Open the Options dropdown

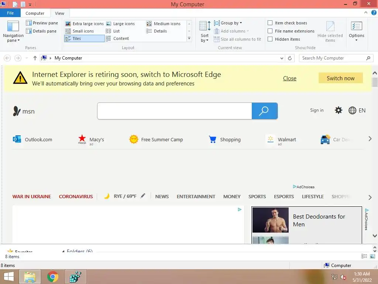356,31
